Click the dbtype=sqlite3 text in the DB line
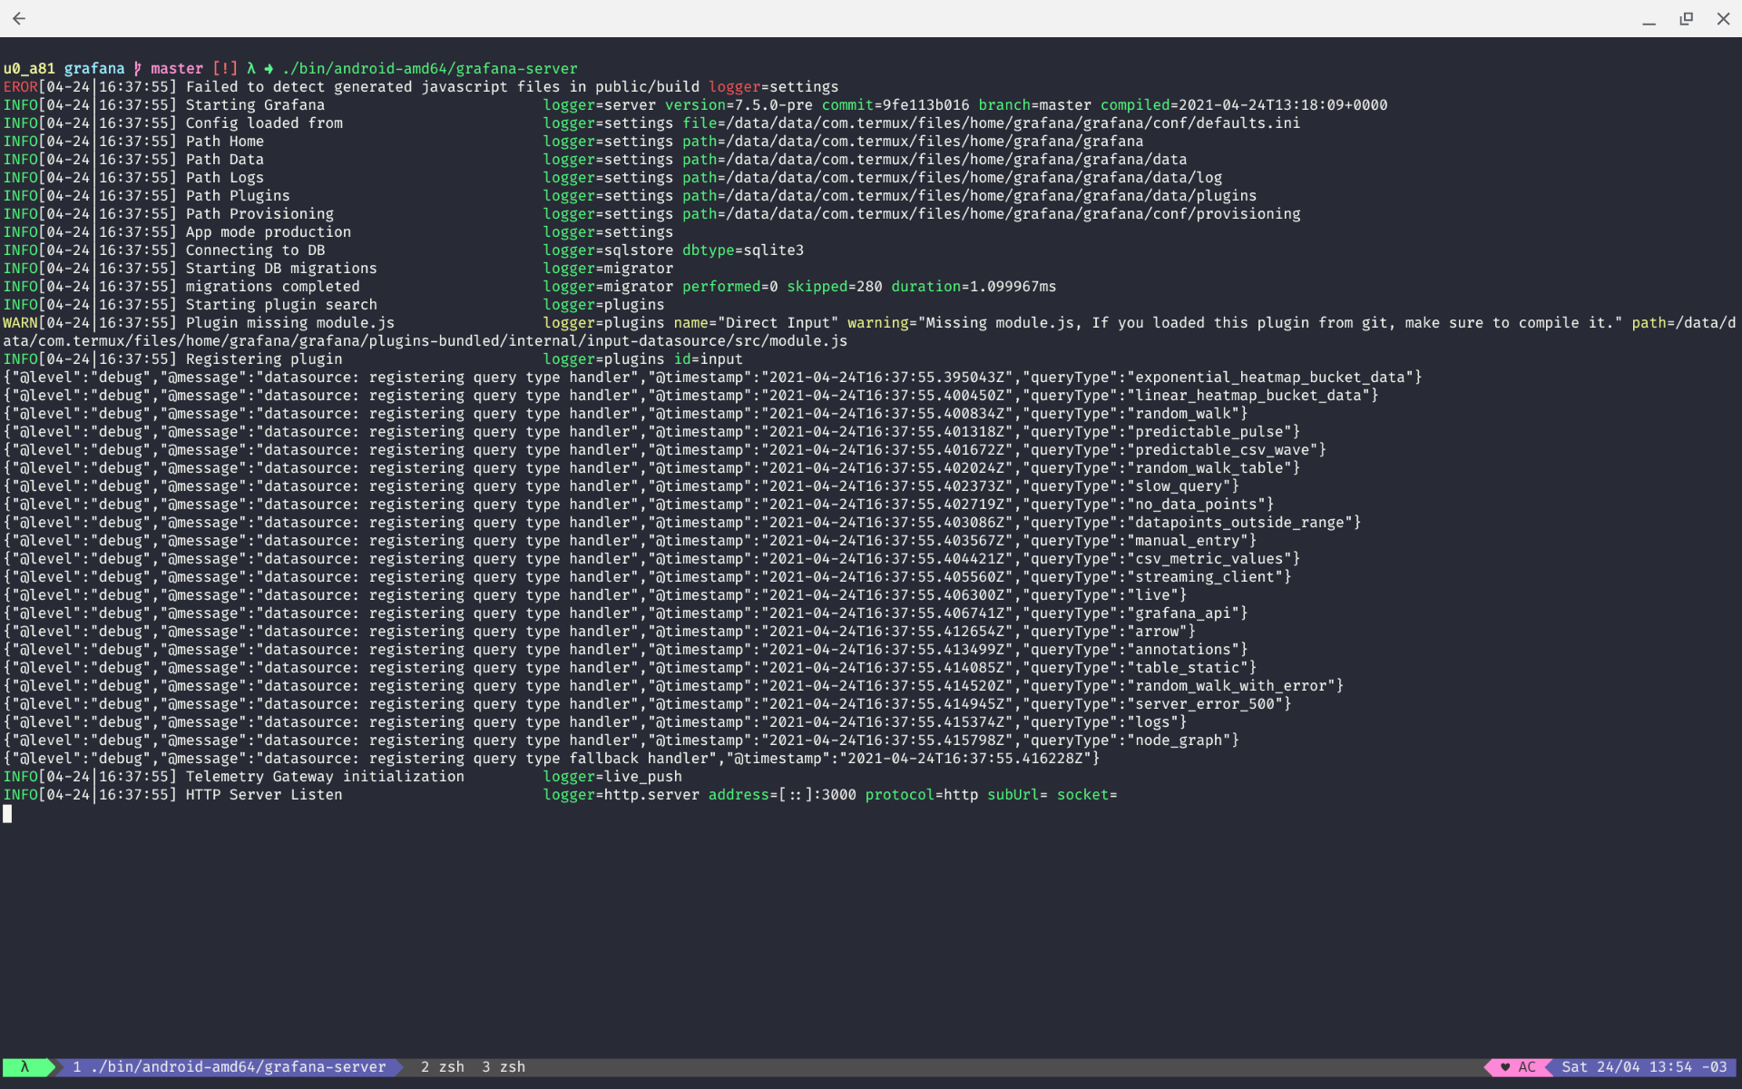Viewport: 1742px width, 1089px height. tap(742, 250)
